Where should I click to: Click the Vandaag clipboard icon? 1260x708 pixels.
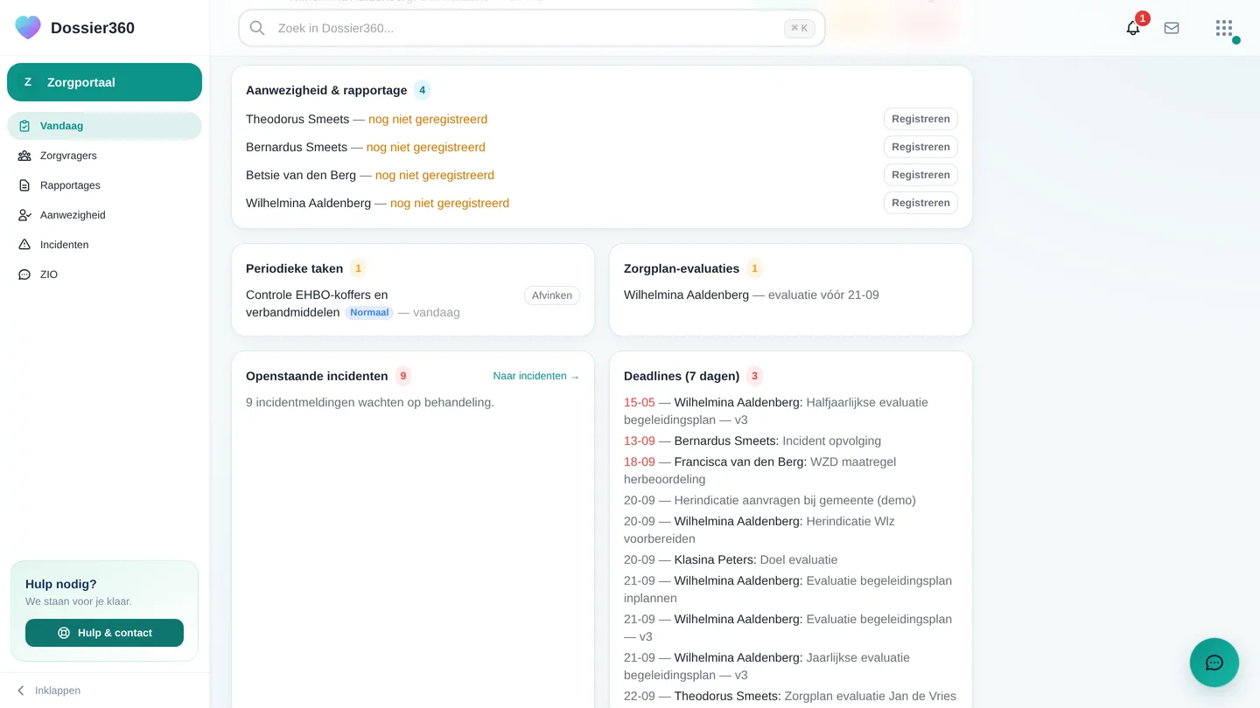pyautogui.click(x=24, y=126)
